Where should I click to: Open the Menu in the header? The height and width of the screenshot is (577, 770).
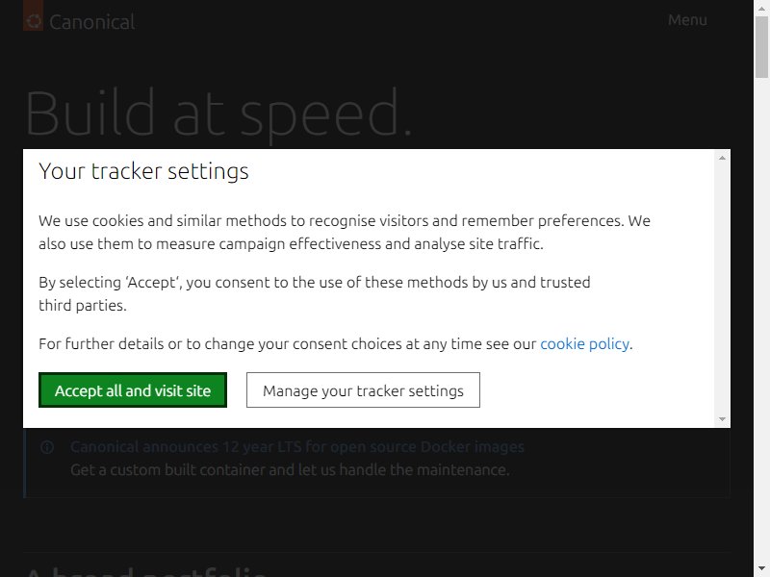click(687, 20)
